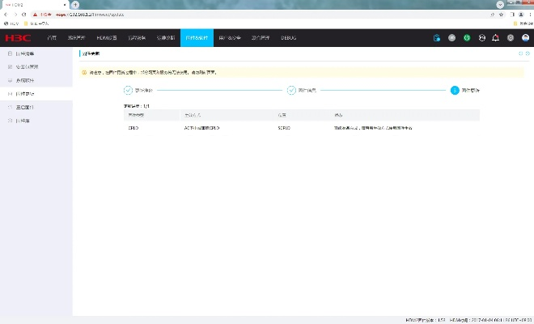The width and height of the screenshot is (534, 324).
Task: Click the globe language icon in header
Action: [481, 37]
